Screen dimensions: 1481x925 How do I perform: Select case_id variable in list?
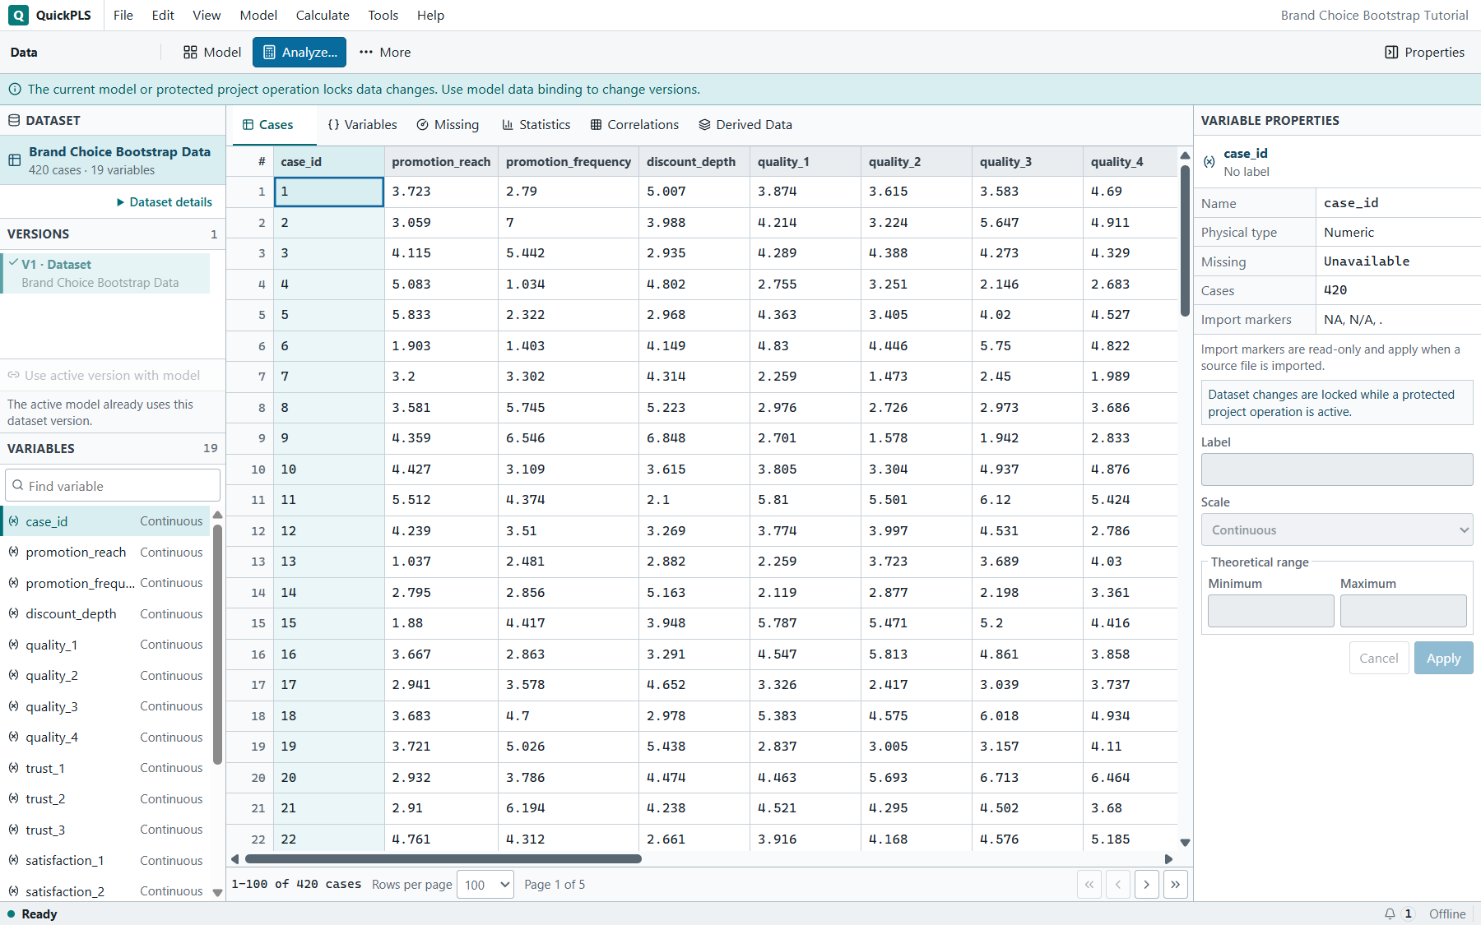click(105, 521)
